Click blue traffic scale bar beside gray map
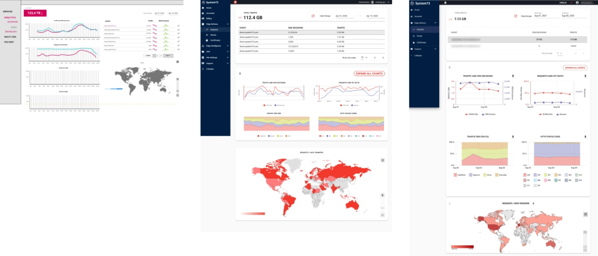Viewport: 598px width, 256px height. [114, 89]
